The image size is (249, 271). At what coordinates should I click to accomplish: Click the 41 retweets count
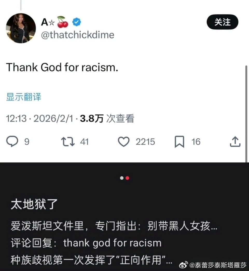click(x=84, y=142)
